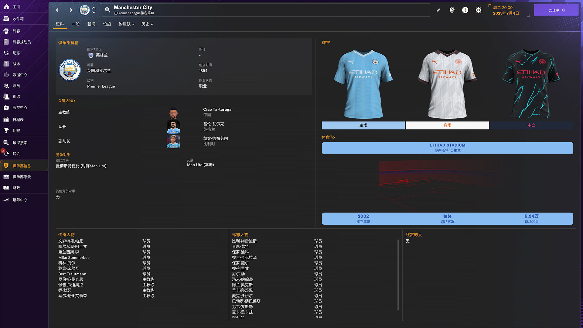Click the 处理中 continue button
Screen dimensions: 583x328
(x=556, y=10)
